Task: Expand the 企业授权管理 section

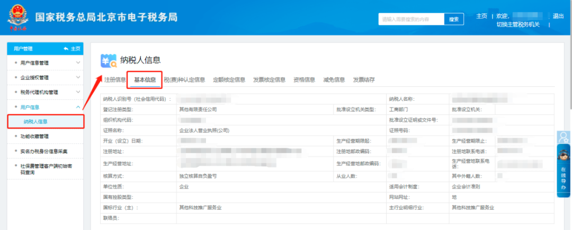Action: (46, 77)
